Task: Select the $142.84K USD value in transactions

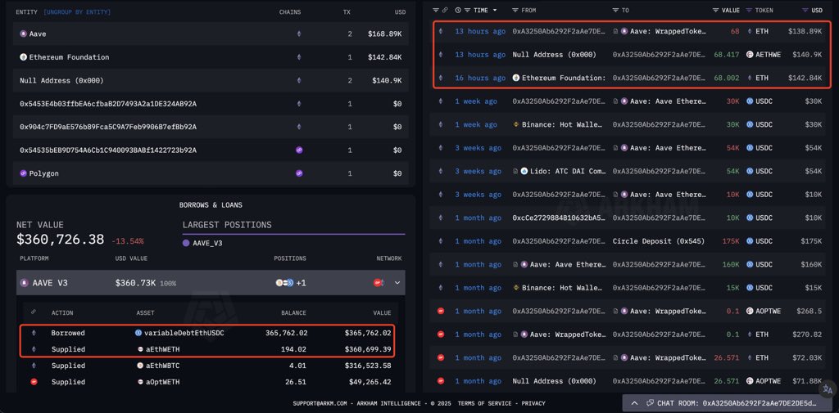Action: pyautogui.click(x=805, y=78)
